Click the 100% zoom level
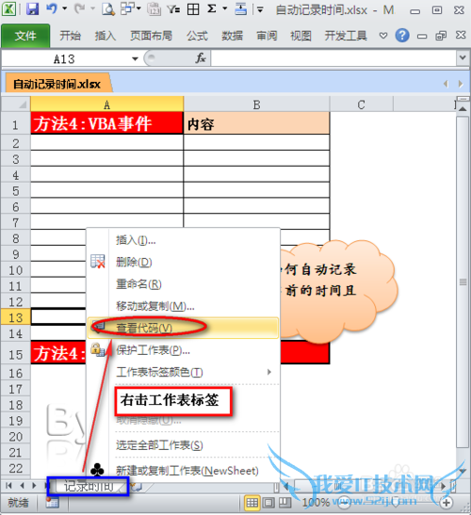 (316, 503)
